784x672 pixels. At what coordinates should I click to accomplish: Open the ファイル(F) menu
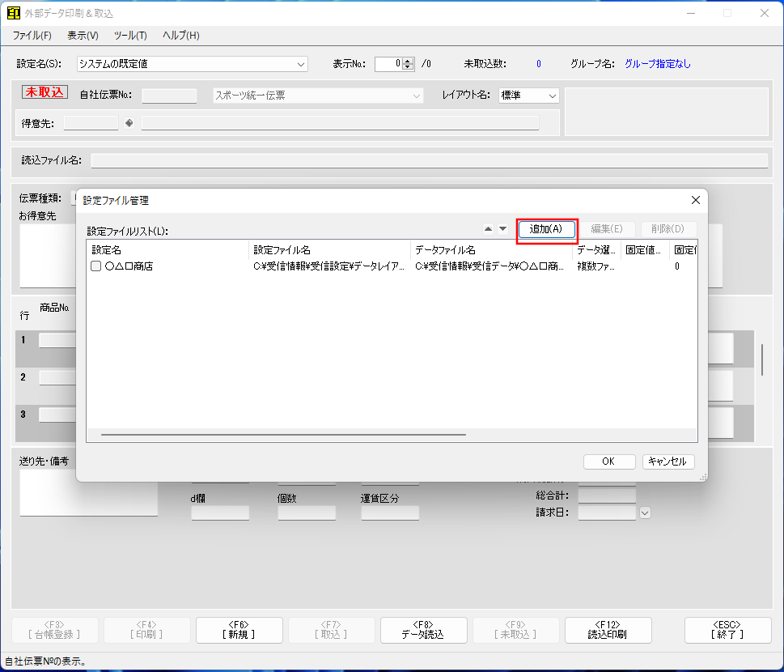click(x=32, y=36)
